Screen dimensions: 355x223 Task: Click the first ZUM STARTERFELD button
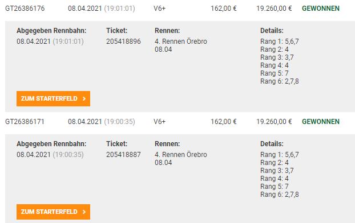tap(53, 98)
